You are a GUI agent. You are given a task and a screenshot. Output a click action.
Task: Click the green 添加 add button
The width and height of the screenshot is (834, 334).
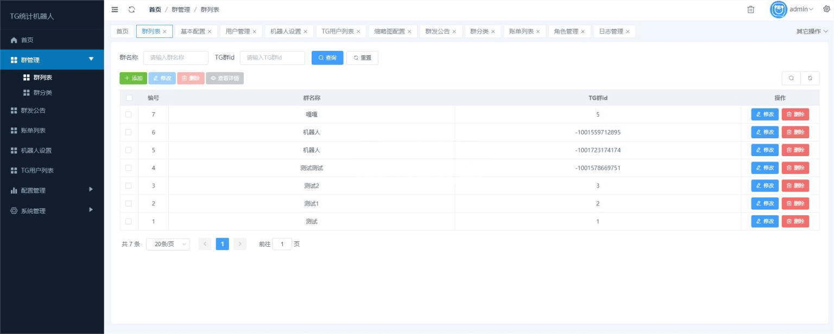coord(133,78)
